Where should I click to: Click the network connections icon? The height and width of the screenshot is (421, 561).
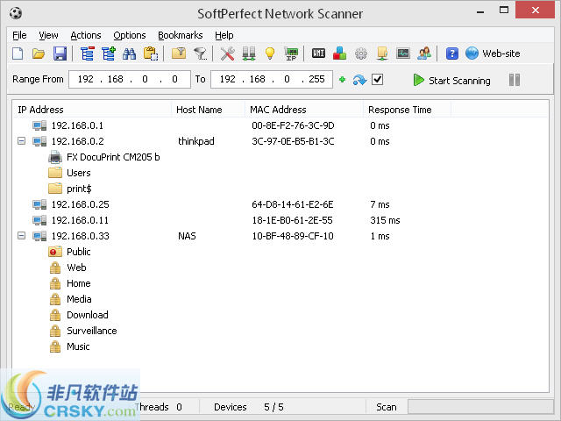point(249,54)
